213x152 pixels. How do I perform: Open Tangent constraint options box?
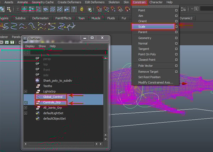coord(176,49)
